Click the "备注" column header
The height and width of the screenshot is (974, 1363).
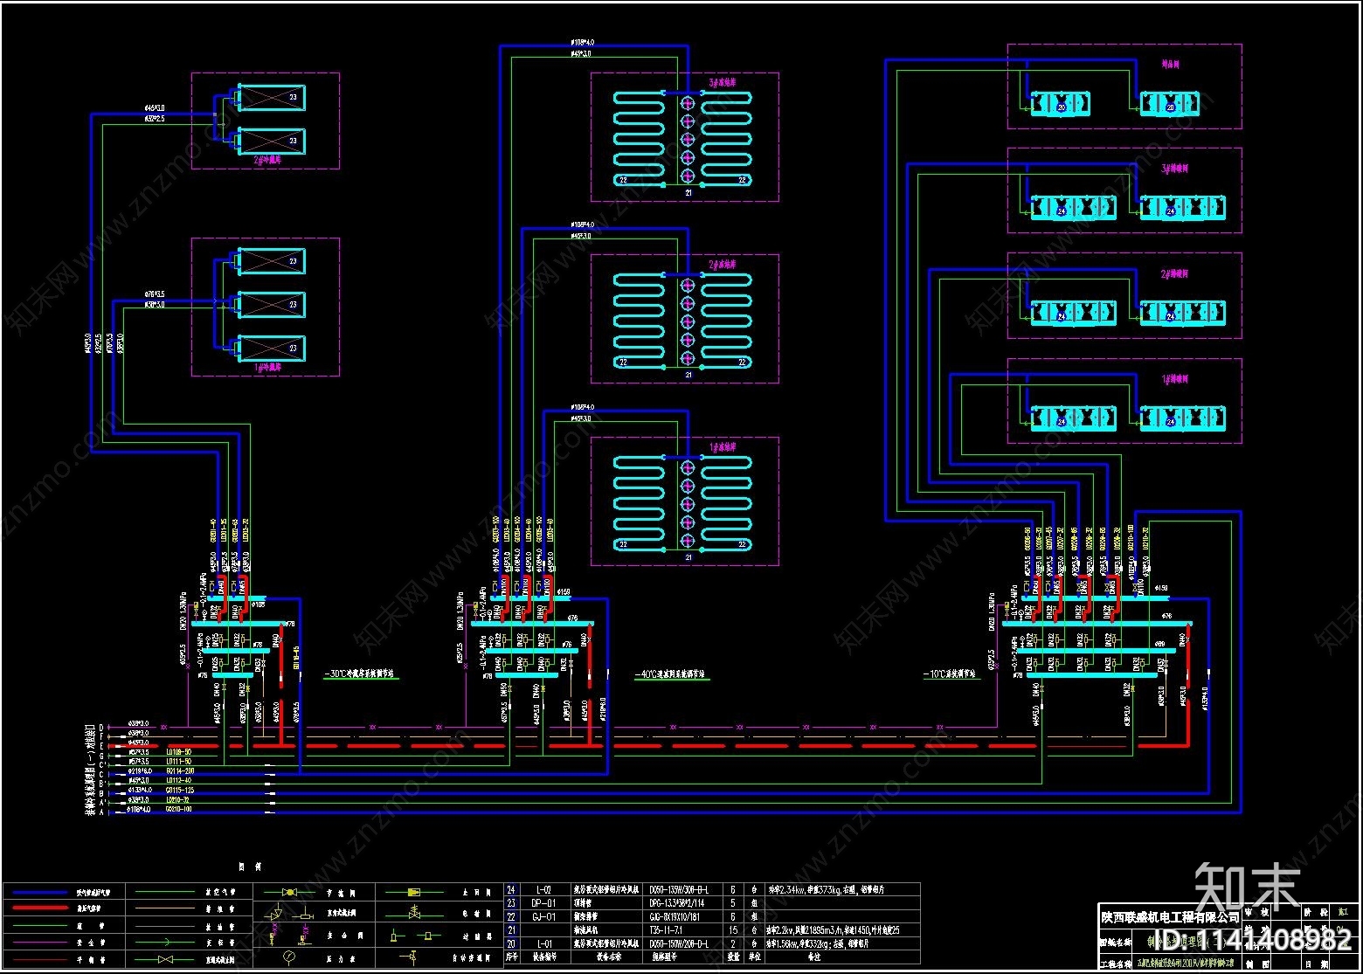coord(813,958)
